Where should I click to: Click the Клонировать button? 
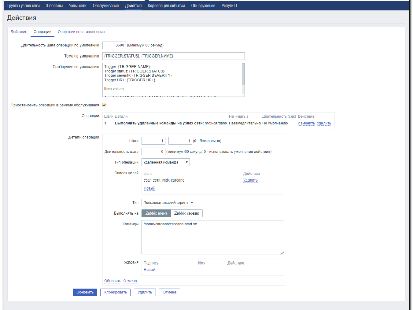click(x=115, y=292)
